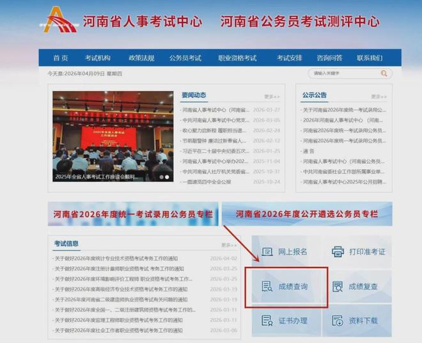This screenshot has height=343, width=422.
Task: Open 政策法规 menu item
Action: 141,58
